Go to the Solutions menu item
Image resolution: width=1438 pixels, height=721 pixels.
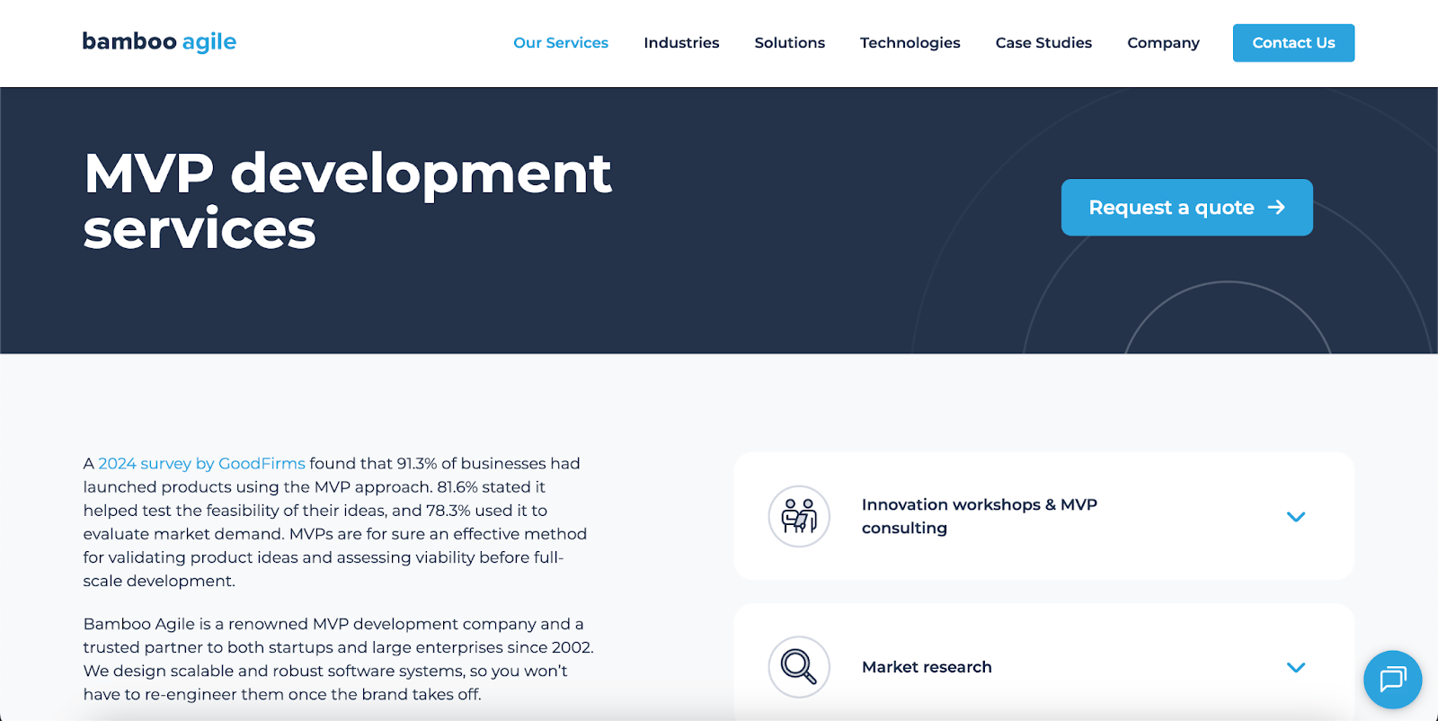(789, 43)
